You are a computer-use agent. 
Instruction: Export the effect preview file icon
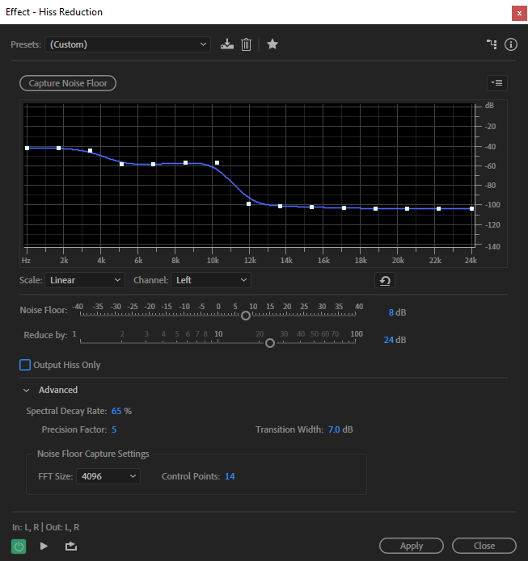(71, 546)
